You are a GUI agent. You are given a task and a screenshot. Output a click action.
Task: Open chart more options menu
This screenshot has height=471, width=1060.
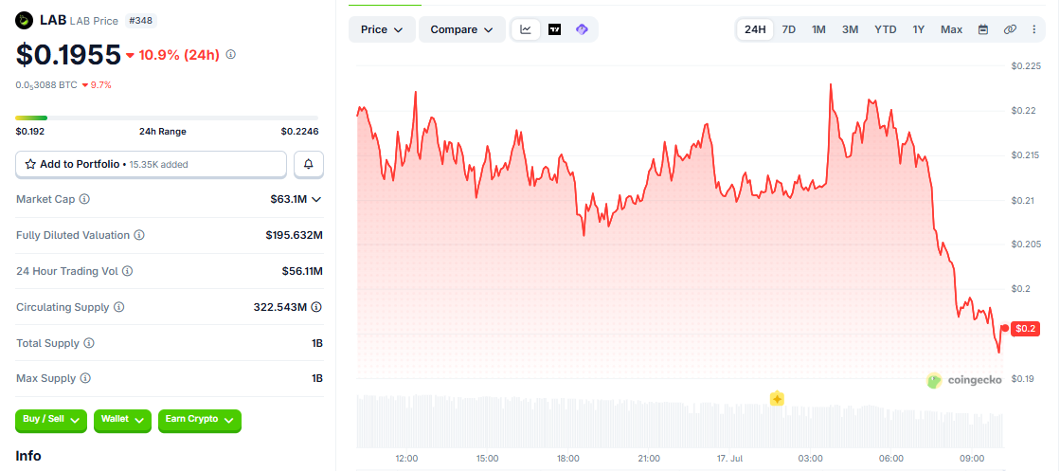tap(1033, 29)
